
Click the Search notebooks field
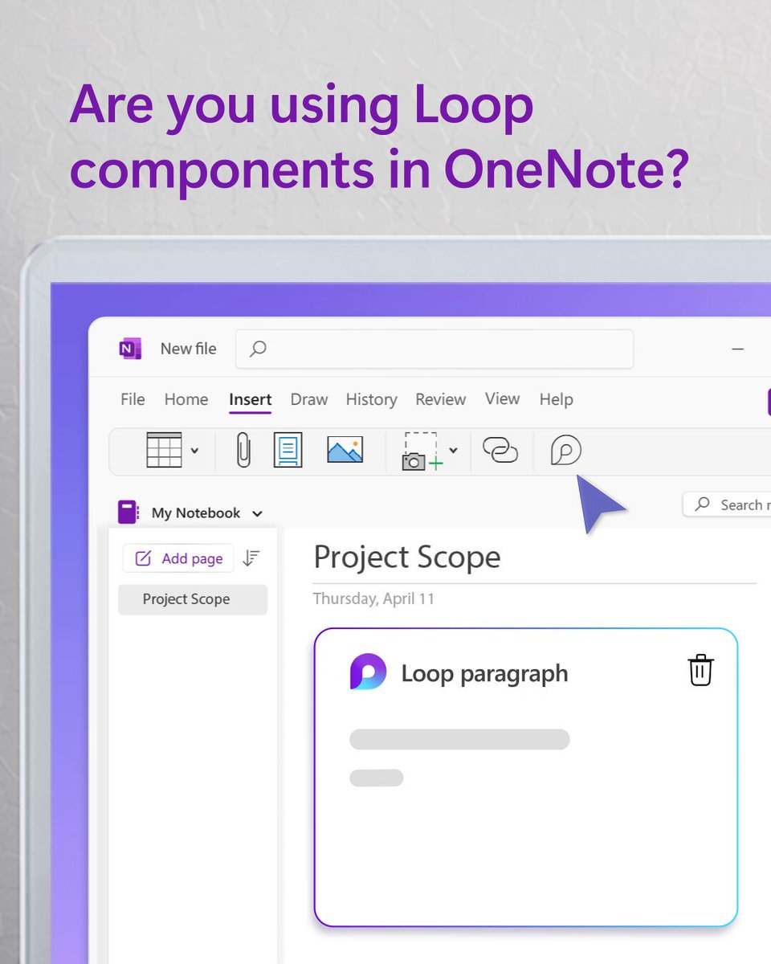727,504
